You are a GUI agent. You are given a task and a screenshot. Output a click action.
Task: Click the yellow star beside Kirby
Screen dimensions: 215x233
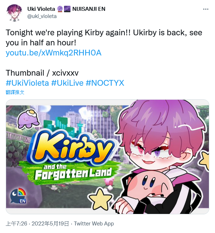tap(101, 199)
